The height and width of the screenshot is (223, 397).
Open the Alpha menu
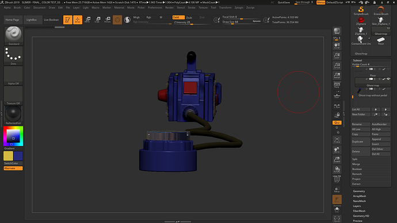[x=7, y=7]
